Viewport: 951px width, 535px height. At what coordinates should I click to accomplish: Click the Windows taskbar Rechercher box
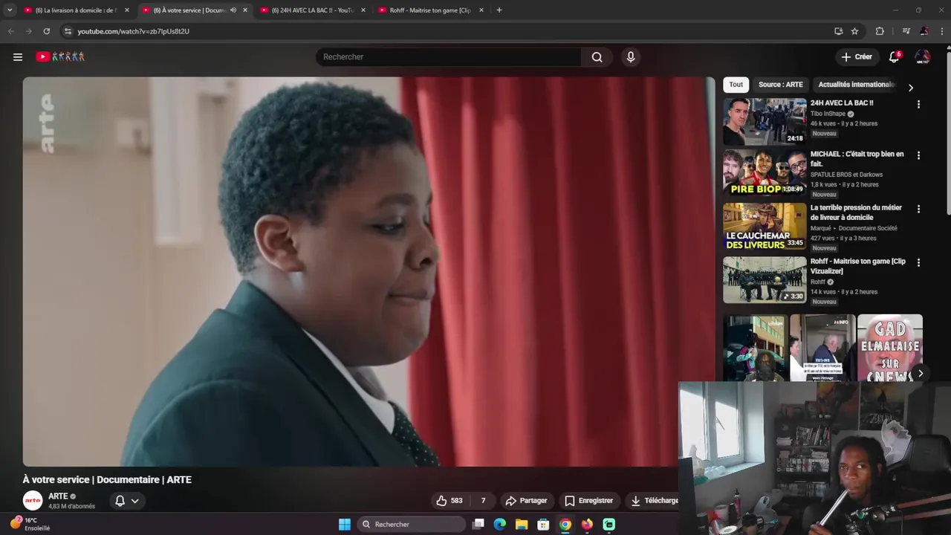[x=410, y=525]
